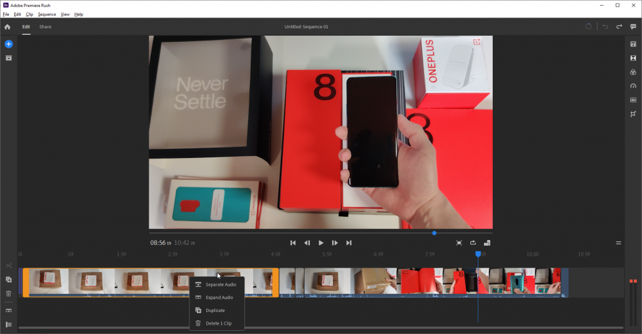Step back one frame
Viewport: 642px width, 334px height.
pyautogui.click(x=307, y=243)
